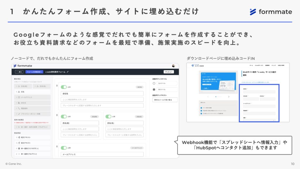This screenshot has height=169, width=300.
Task: Click the 氏名(名) card placeholder text field
Action: point(124,135)
